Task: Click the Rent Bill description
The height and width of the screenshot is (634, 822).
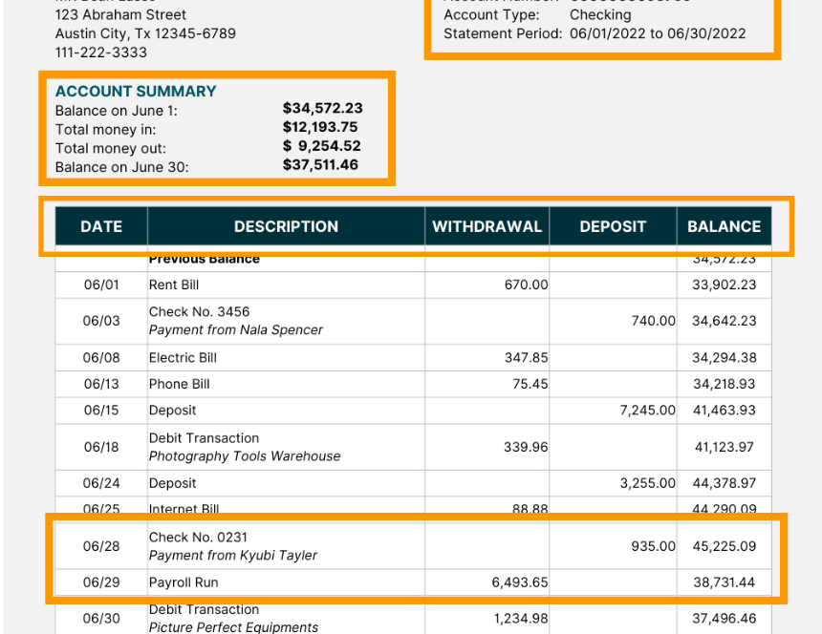Action: coord(174,285)
